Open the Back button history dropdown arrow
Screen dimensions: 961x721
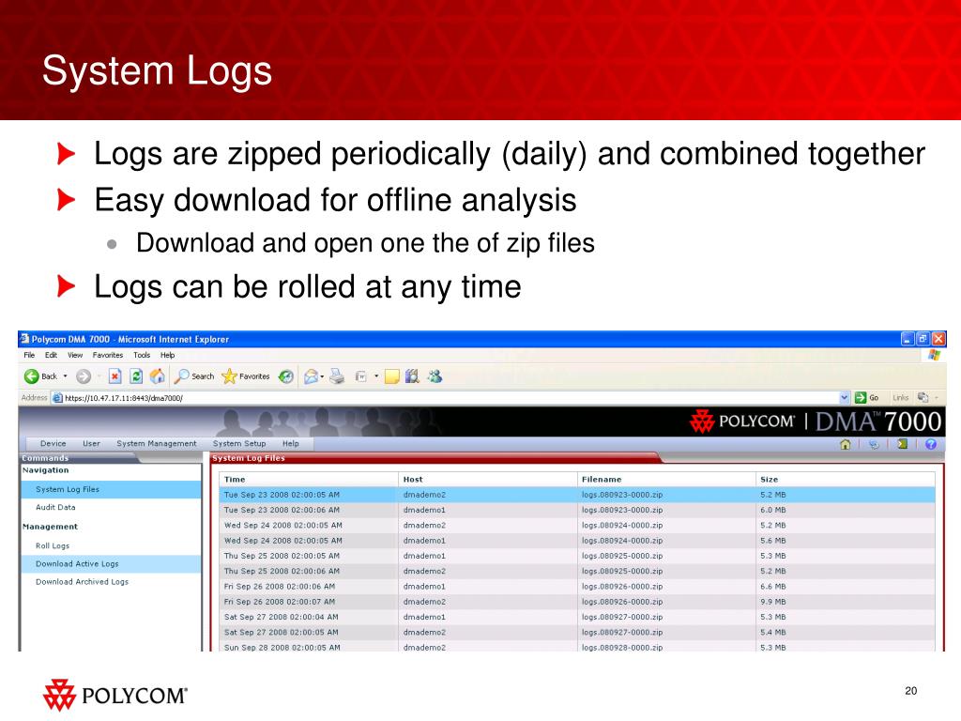(x=65, y=376)
